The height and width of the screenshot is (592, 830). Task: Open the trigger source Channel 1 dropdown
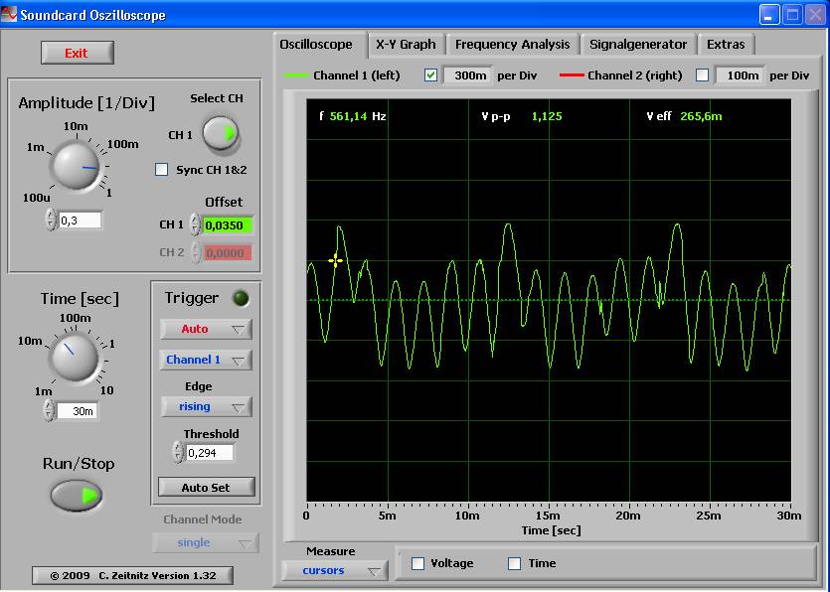(206, 360)
